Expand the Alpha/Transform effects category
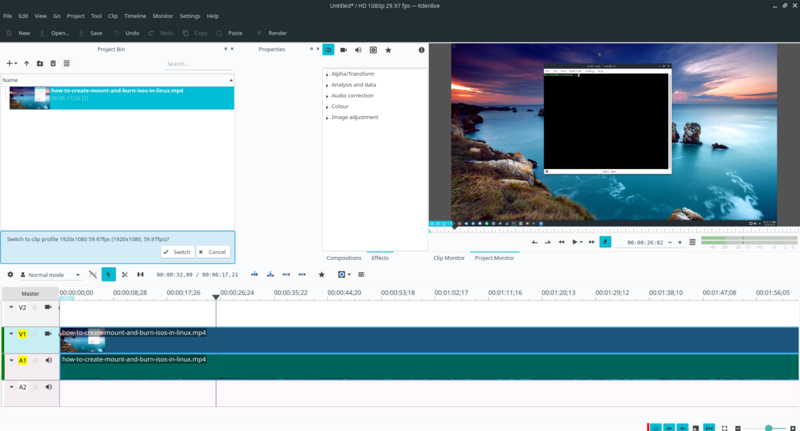The height and width of the screenshot is (431, 800). (327, 75)
